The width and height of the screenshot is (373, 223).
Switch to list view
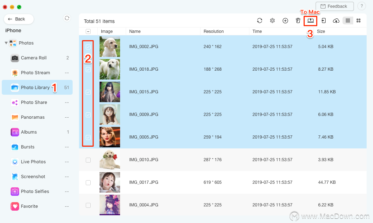347,20
